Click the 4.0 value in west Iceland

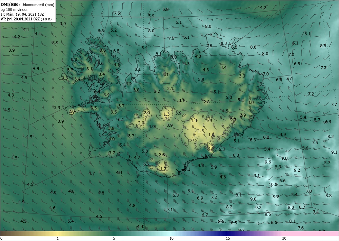tap(112, 139)
